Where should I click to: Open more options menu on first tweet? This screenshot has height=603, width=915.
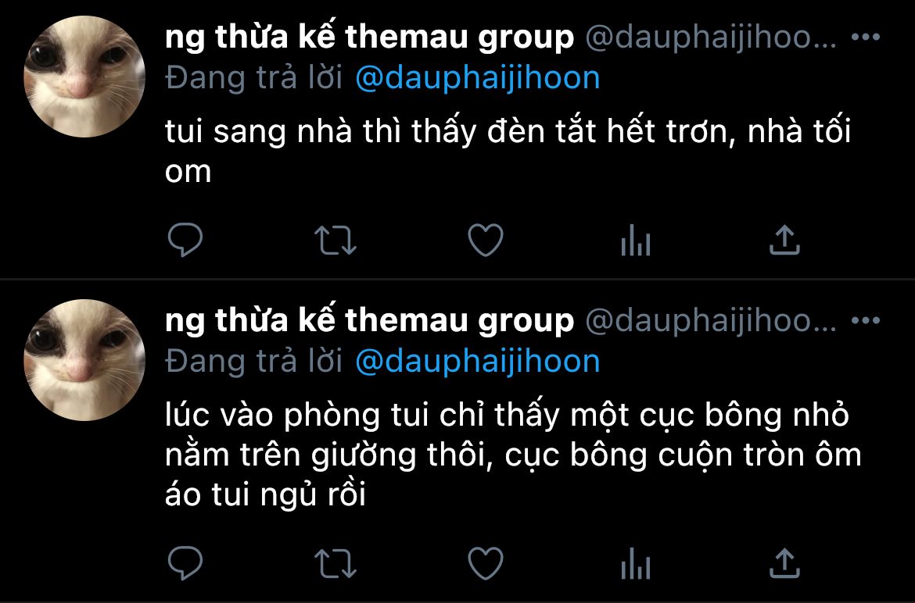(866, 37)
